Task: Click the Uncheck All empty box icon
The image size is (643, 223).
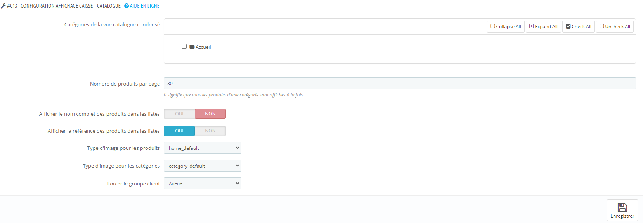Action: coord(602,26)
